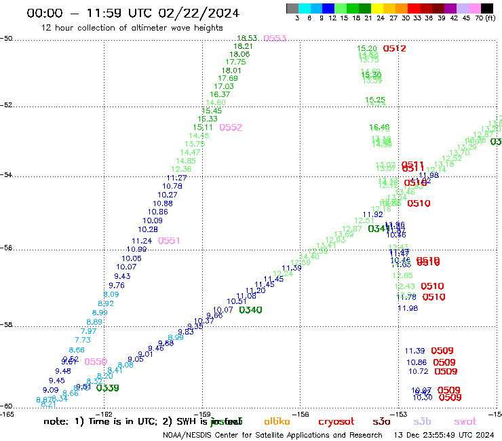The height and width of the screenshot is (441, 502).
Task: Click the -153 longitude axis label
Action: (398, 414)
